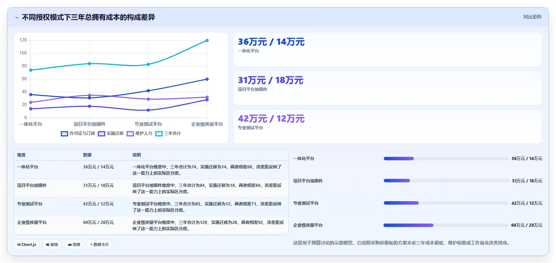This screenshot has width=556, height=263.
Task: Select the 36万元 / 14万元 一体化平台 card
Action: click(387, 50)
